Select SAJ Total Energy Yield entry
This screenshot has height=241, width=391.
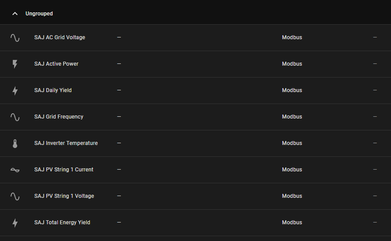tap(62, 222)
